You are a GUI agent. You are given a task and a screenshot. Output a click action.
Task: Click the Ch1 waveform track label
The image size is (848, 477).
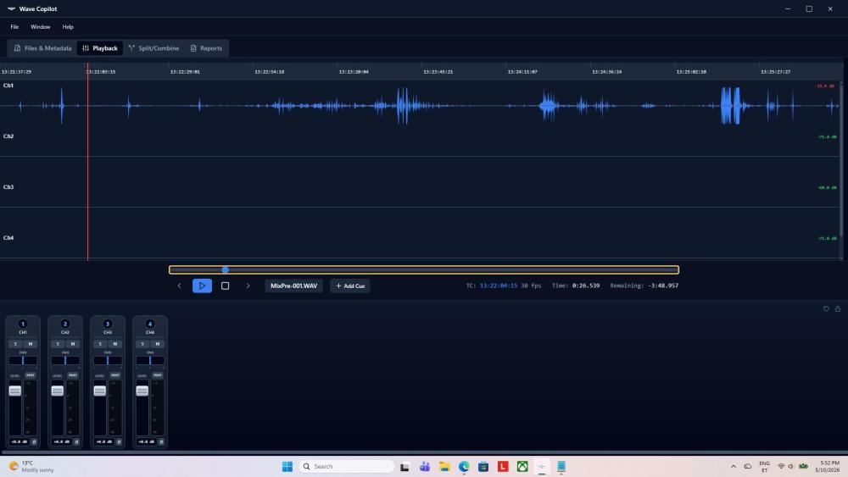[x=8, y=86]
